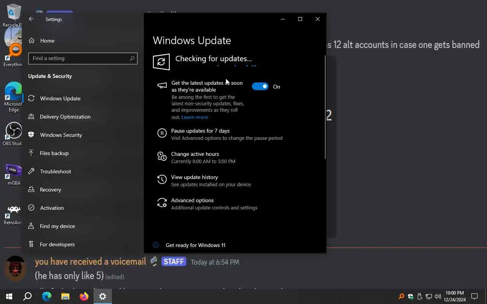The image size is (487, 304).
Task: Click the Settings gear taskbar button
Action: pyautogui.click(x=102, y=296)
